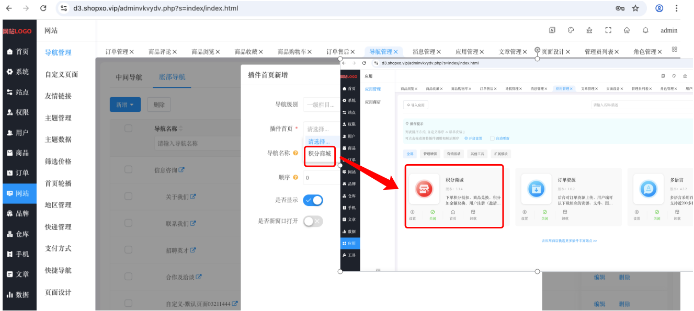Click the external link icon next to 招聘英才

coord(193,250)
